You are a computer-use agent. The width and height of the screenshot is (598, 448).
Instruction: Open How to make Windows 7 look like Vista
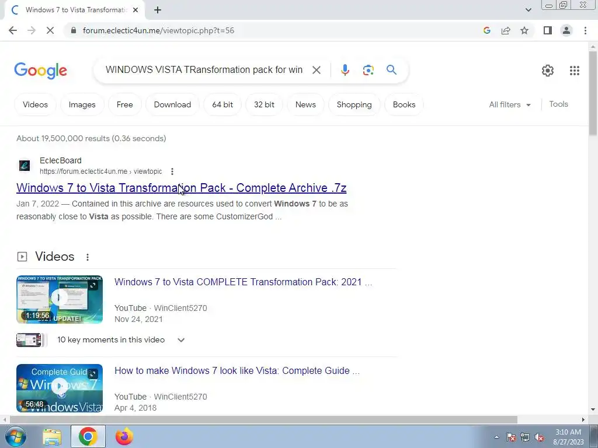(237, 370)
